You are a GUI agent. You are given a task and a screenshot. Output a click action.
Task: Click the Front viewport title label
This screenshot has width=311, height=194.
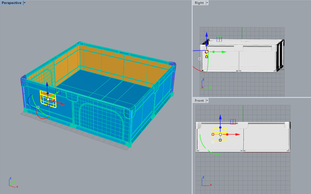199,101
